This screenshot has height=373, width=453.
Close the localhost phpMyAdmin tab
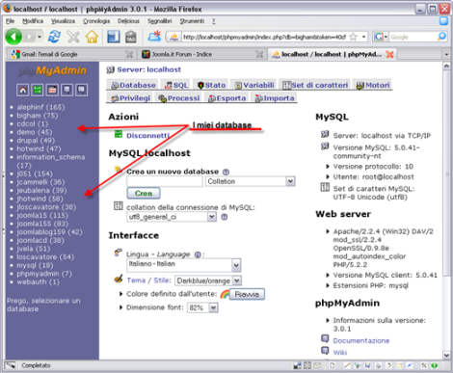pos(389,54)
